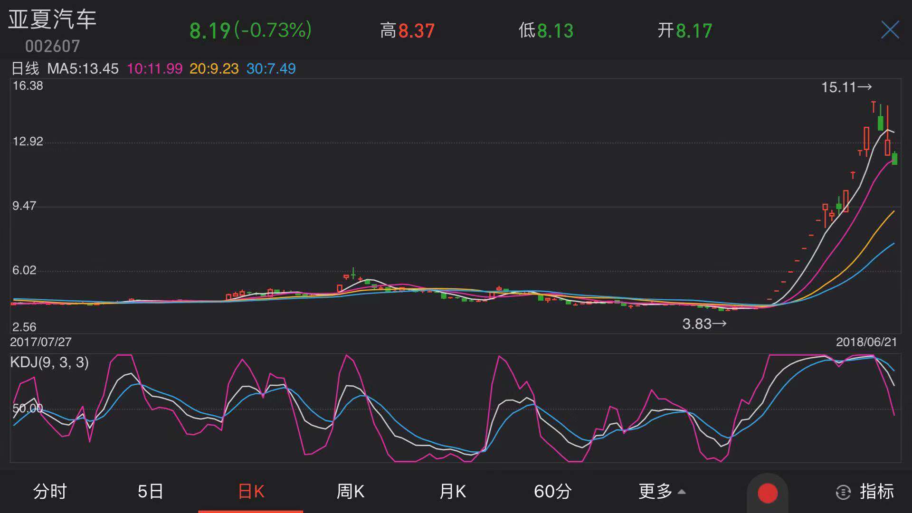Switch to the 5日 tab
This screenshot has height=513, width=912.
(x=150, y=491)
